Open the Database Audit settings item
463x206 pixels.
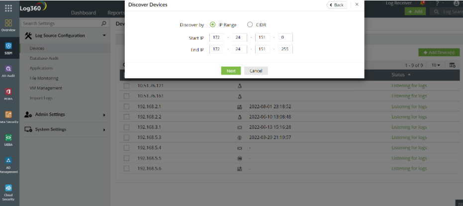44,58
